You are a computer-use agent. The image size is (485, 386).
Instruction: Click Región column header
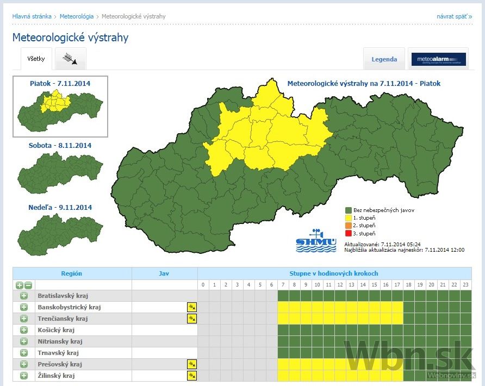point(71,273)
